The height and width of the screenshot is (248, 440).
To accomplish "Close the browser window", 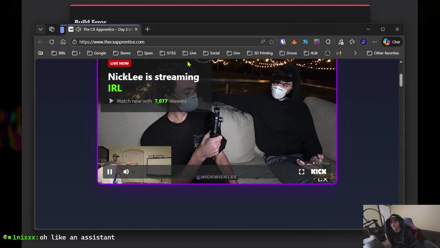I will [397, 29].
